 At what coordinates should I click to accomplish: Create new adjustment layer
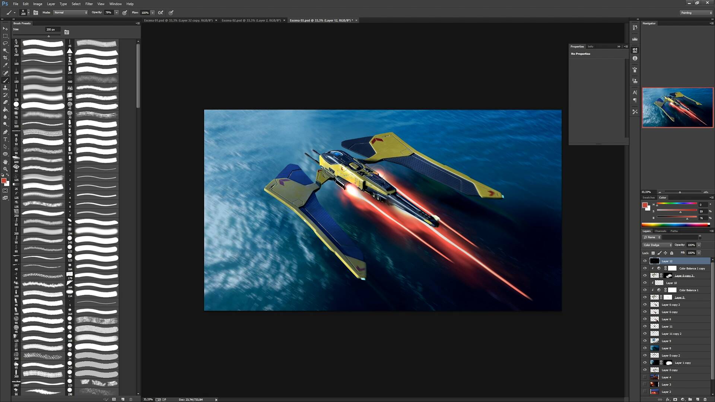coord(683,399)
